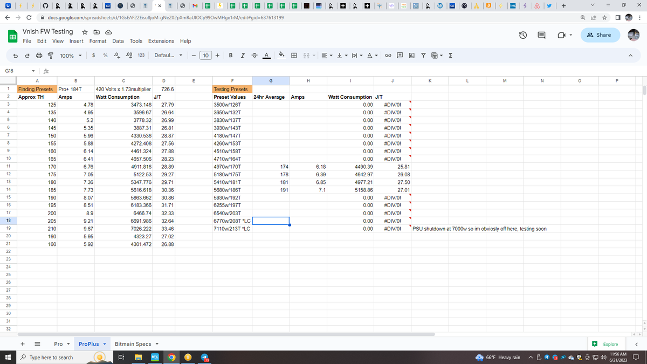Click the Share button

tap(600, 35)
